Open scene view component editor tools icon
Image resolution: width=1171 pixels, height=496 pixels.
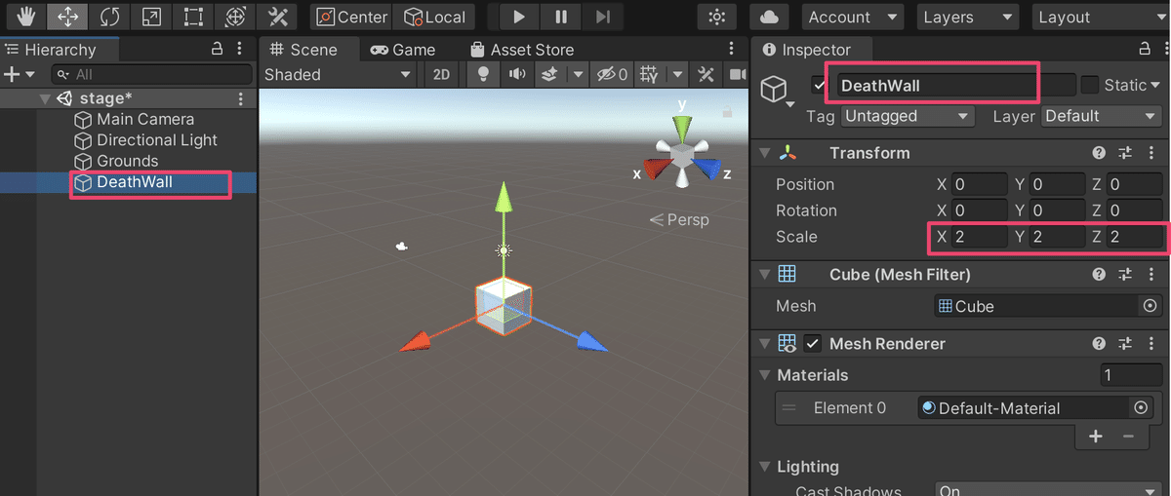pos(707,74)
